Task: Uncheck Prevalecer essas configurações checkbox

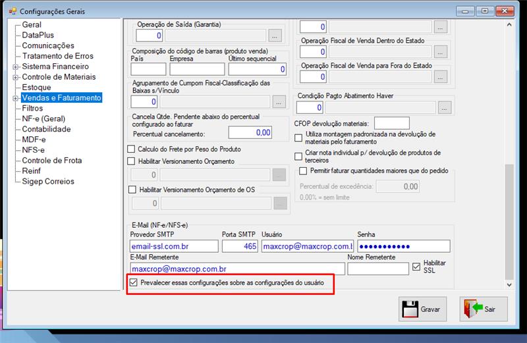Action: point(134,282)
